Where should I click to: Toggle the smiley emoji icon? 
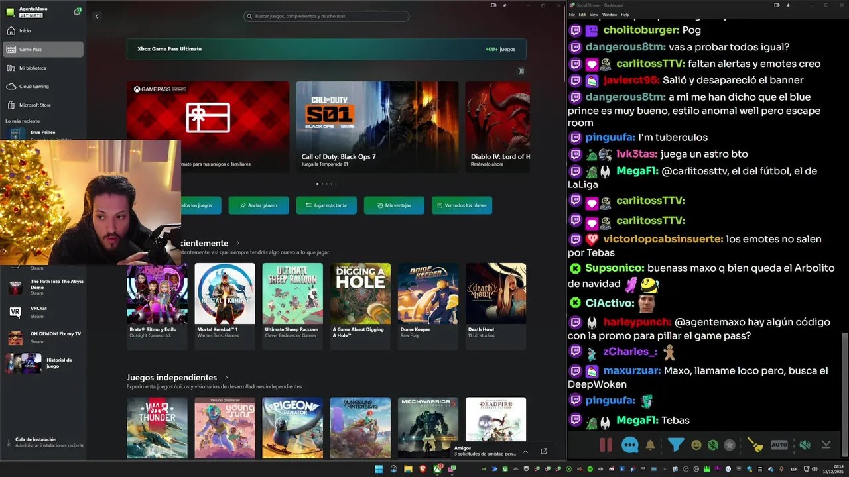tap(696, 445)
